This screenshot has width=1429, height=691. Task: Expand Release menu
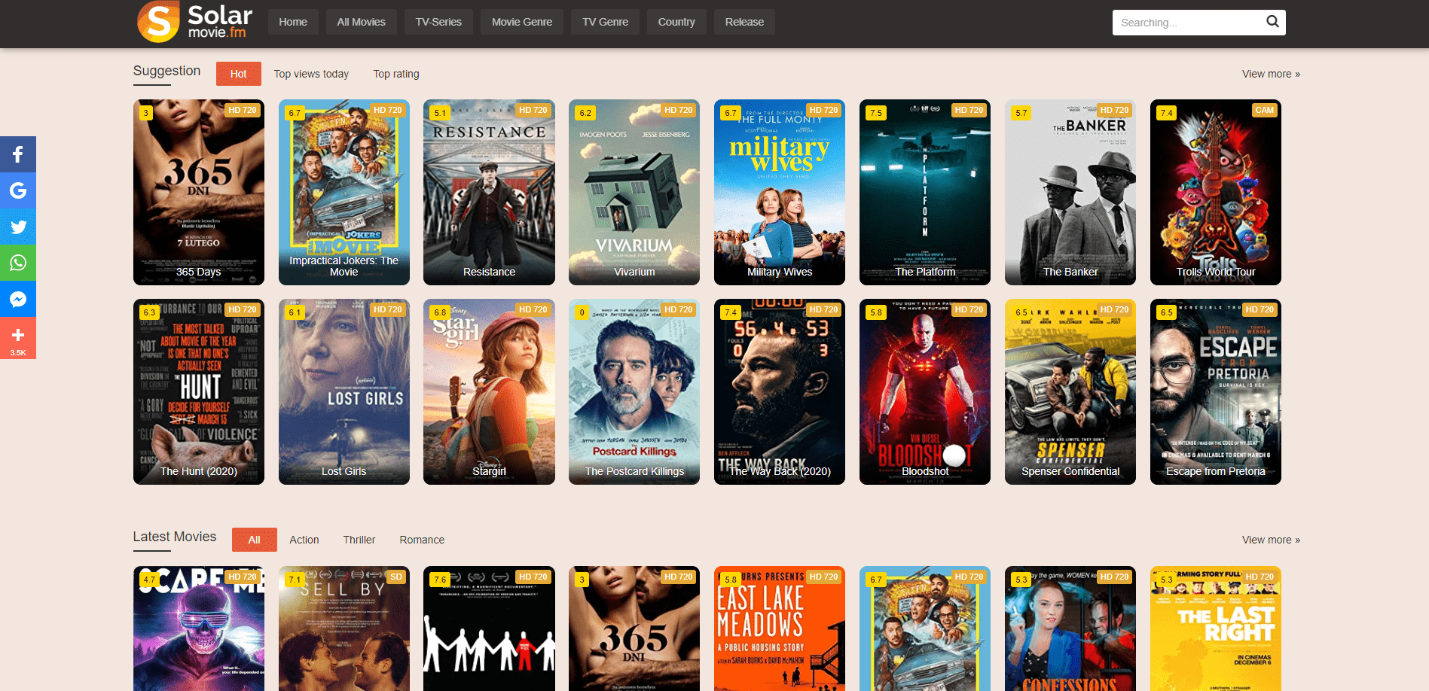[744, 22]
